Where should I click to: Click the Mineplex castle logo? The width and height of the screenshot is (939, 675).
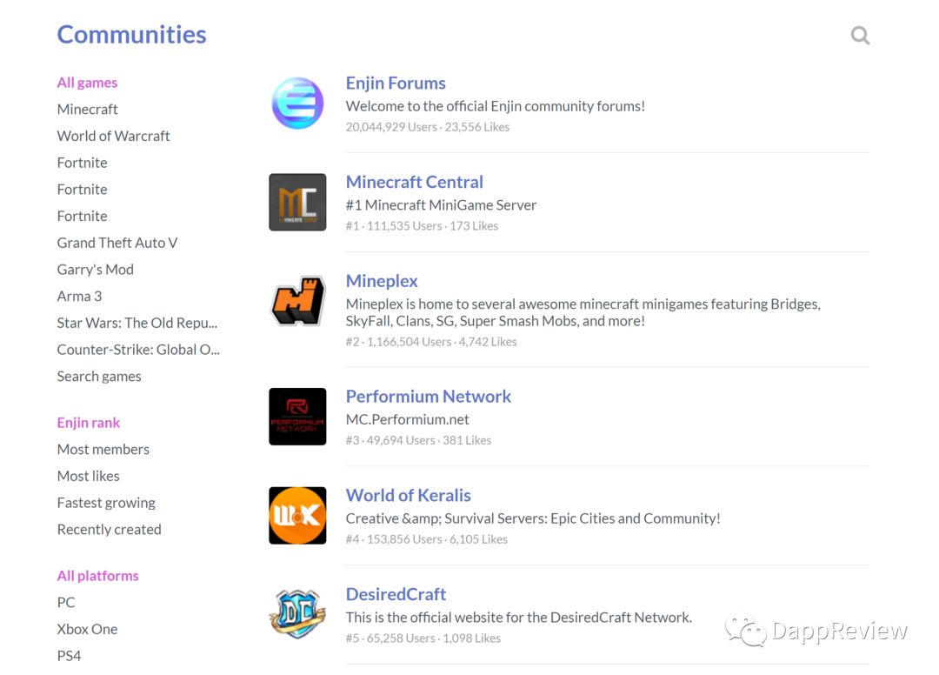pyautogui.click(x=297, y=301)
